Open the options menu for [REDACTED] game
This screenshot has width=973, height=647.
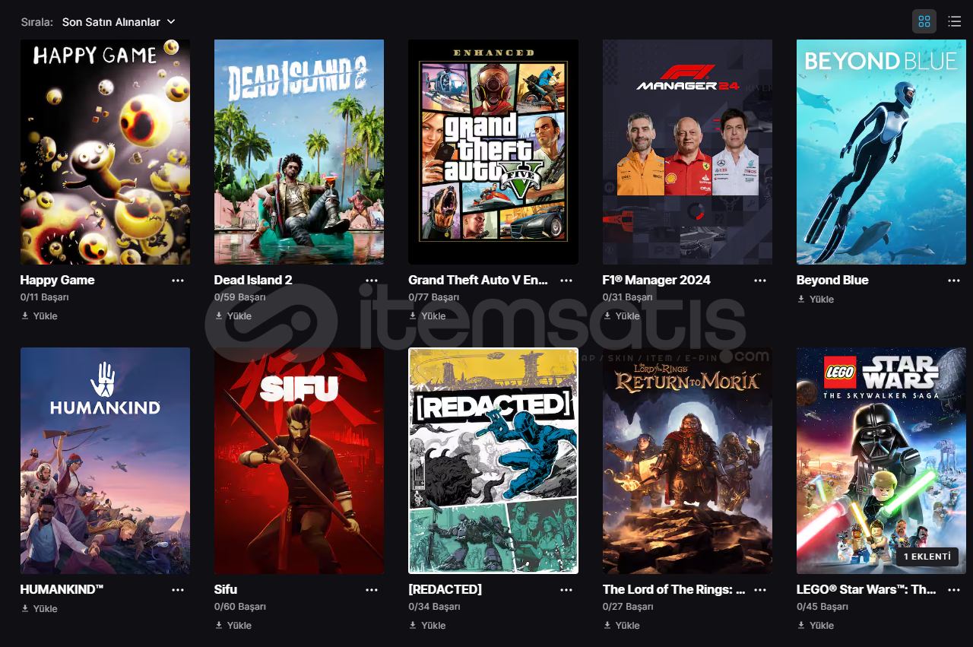click(x=566, y=590)
